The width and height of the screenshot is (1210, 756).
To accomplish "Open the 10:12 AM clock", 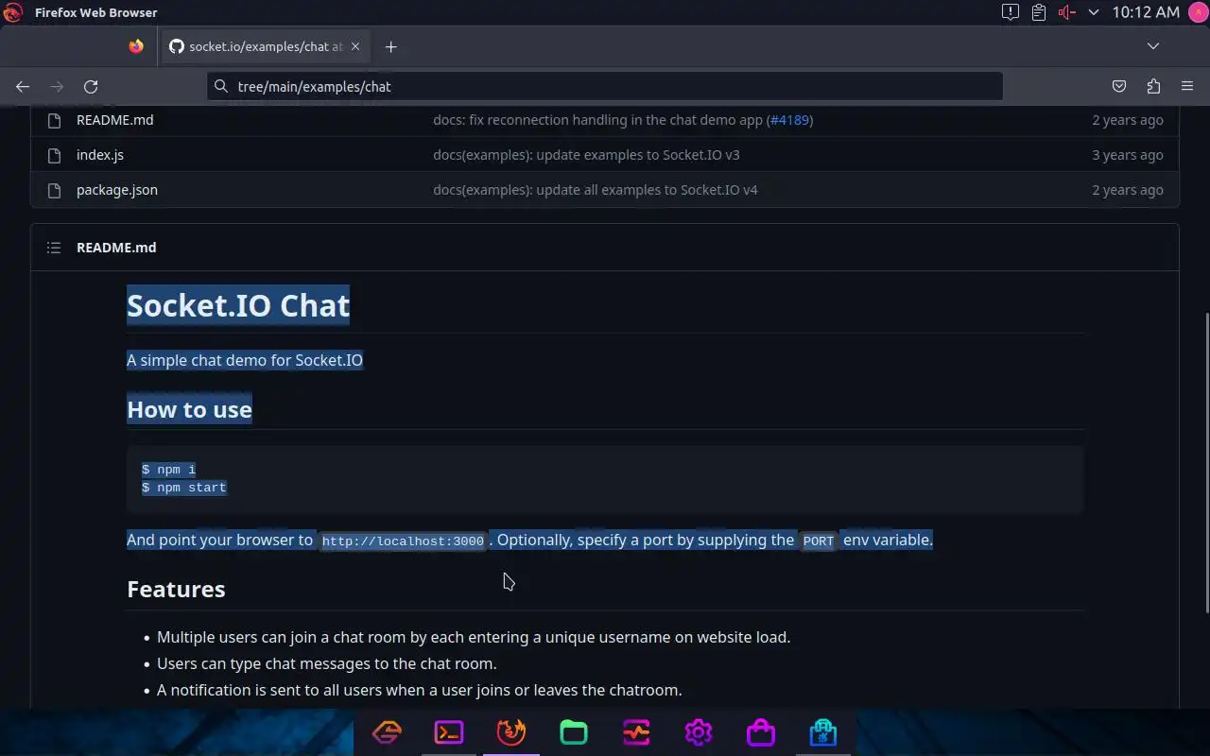I will (1146, 12).
